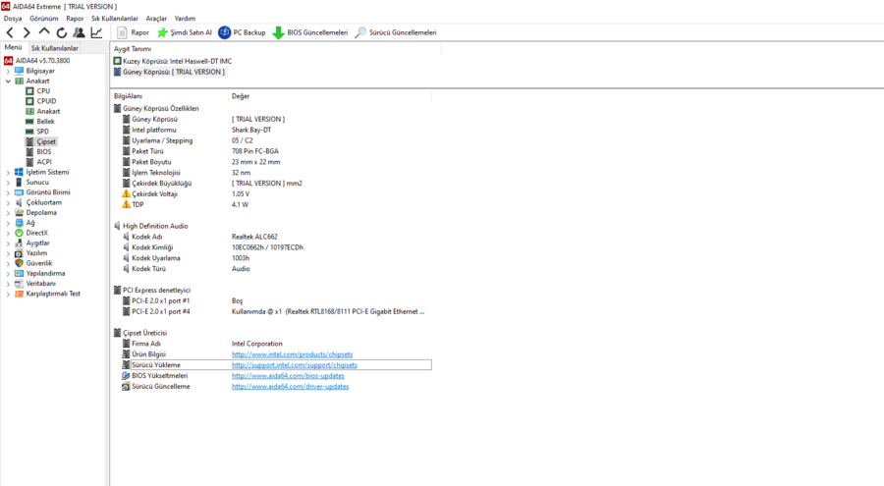Click the Güvenlik shield icon
This screenshot has width=884, height=486.
(19, 263)
